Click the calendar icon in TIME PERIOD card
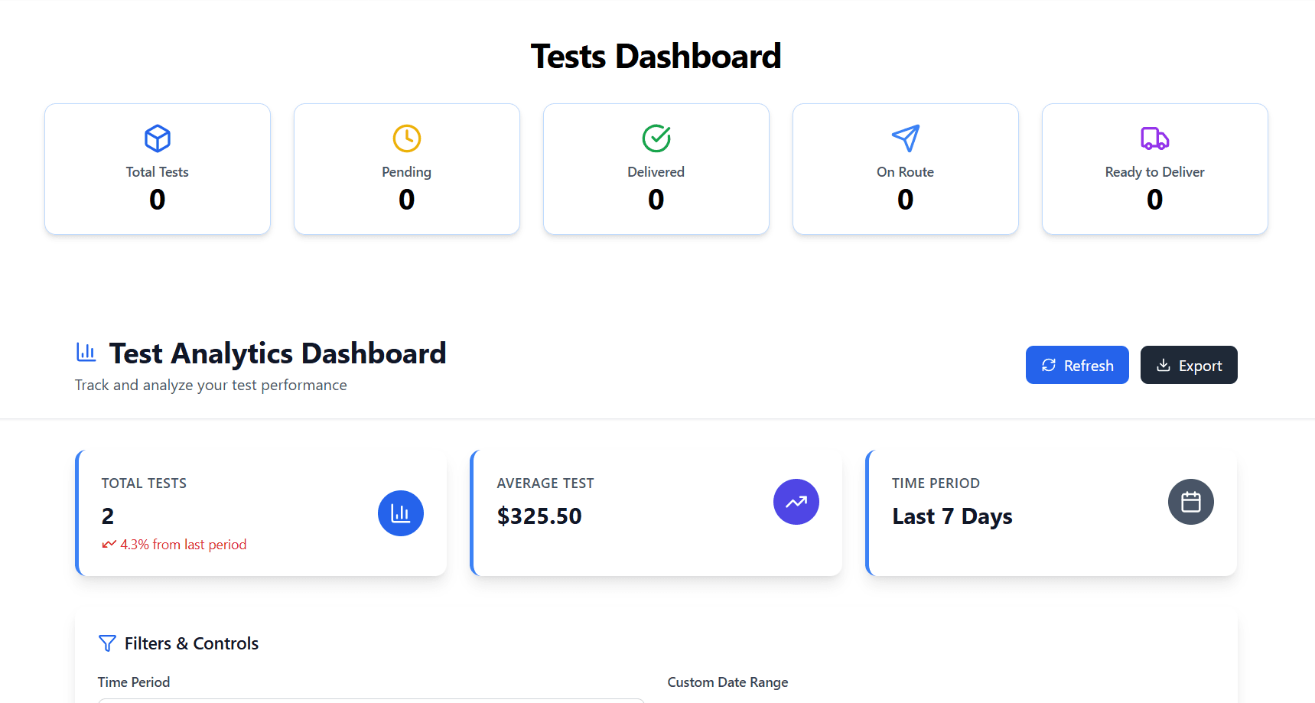Screen dimensions: 1315x703 coord(1191,502)
